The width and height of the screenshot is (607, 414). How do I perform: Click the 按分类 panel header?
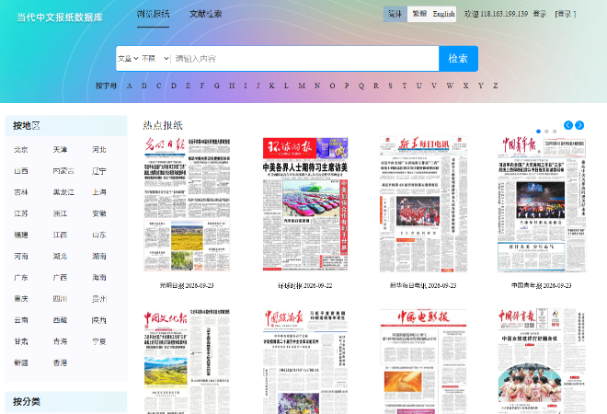pyautogui.click(x=66, y=402)
